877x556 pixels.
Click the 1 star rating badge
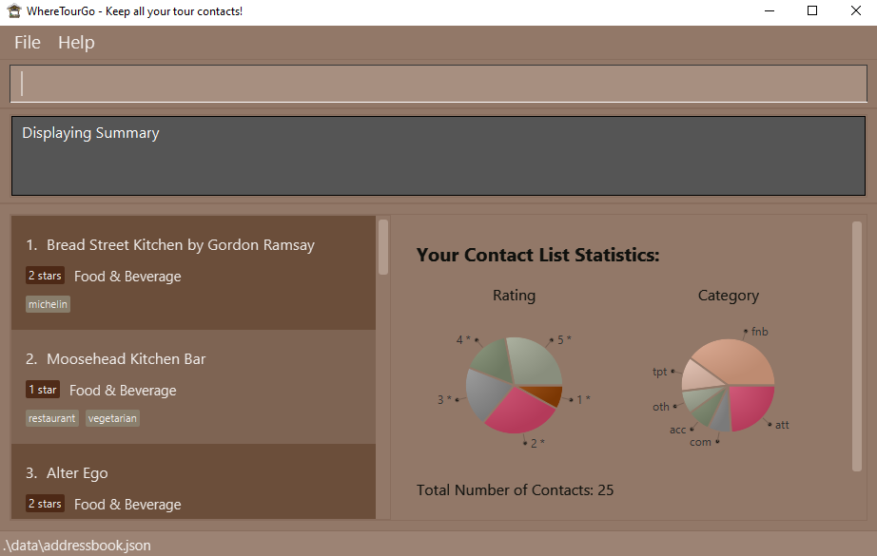click(44, 390)
